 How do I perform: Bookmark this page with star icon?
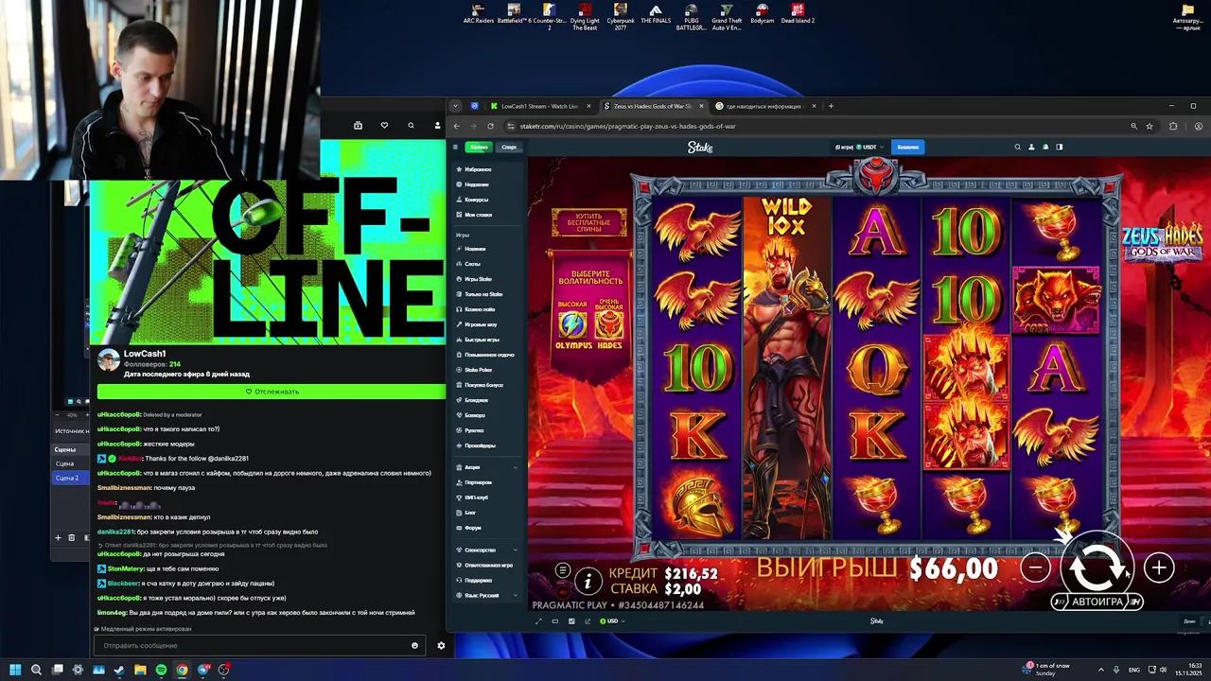[x=1150, y=126]
